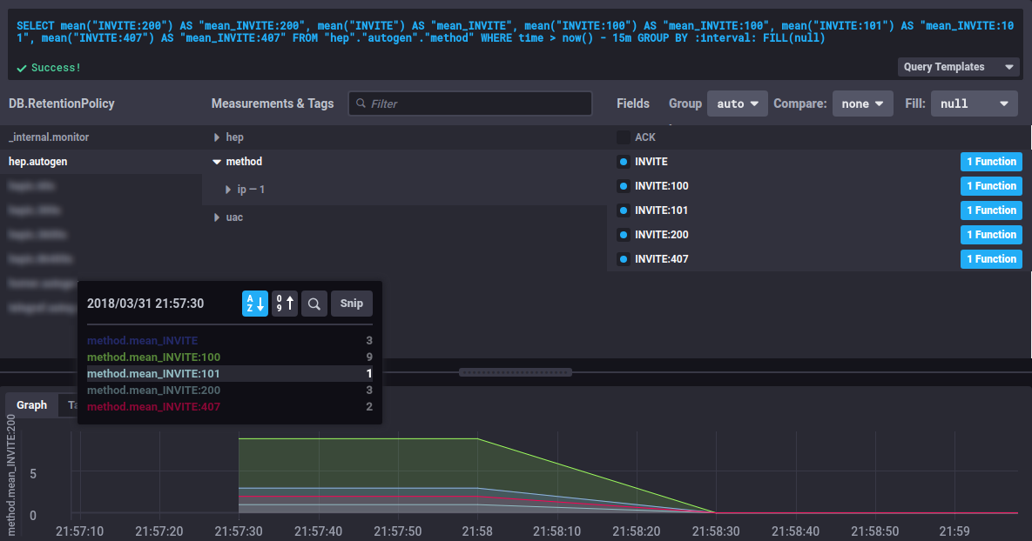Deselect the INVITE:100 field
The width and height of the screenshot is (1032, 541).
pos(624,186)
